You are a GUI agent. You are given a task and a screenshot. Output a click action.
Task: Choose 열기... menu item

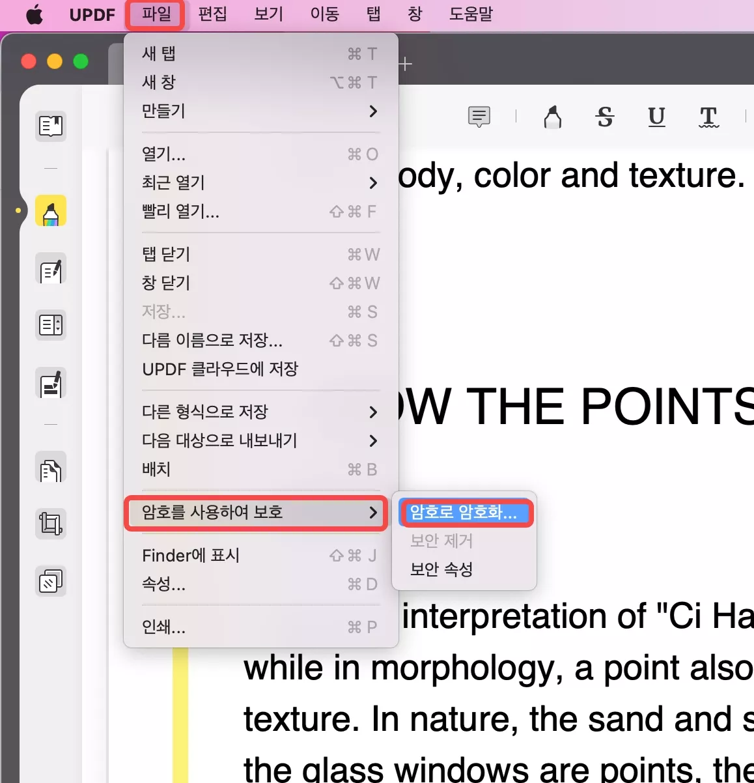[260, 154]
